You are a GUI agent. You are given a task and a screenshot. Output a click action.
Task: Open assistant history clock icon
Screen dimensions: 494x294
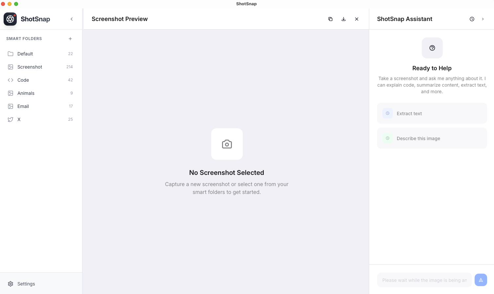coord(472,19)
